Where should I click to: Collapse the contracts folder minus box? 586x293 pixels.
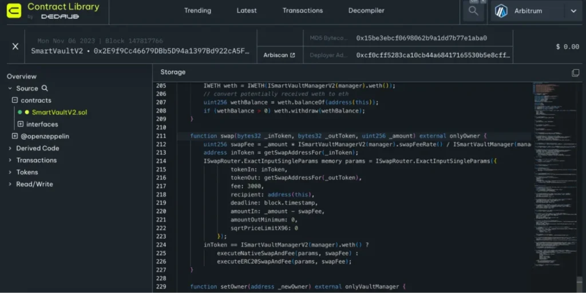(15, 101)
